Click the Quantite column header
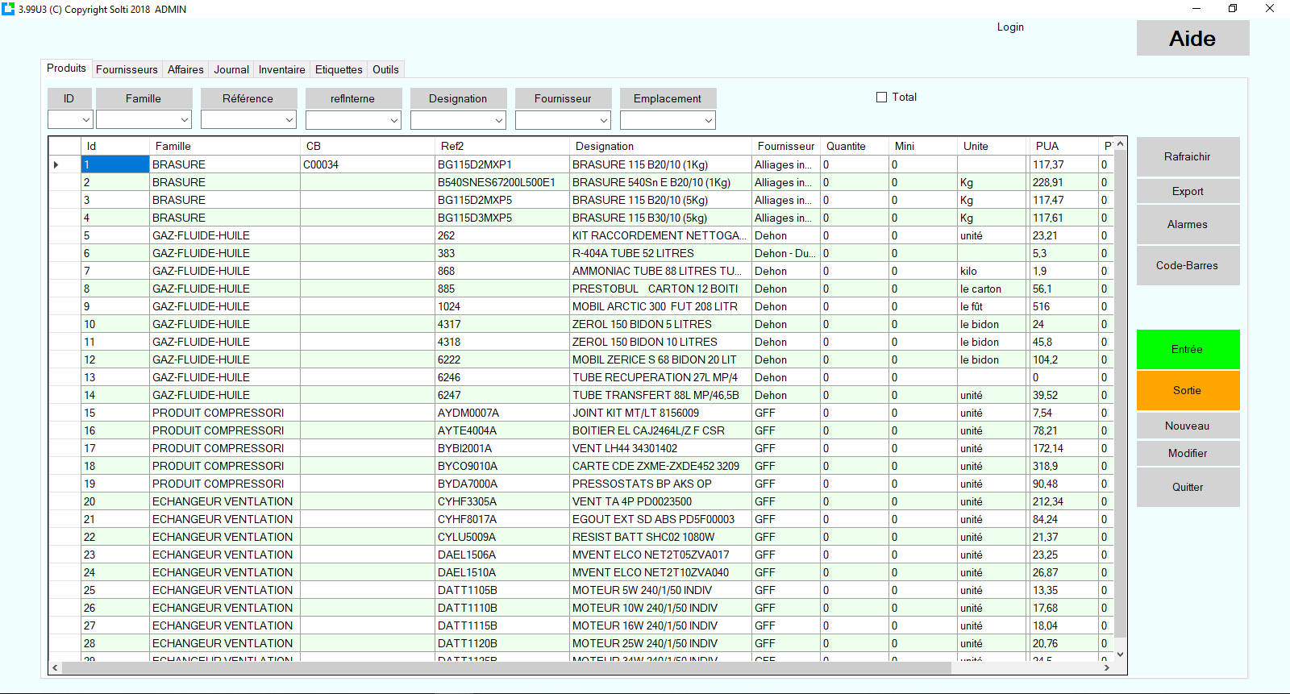 (x=855, y=146)
